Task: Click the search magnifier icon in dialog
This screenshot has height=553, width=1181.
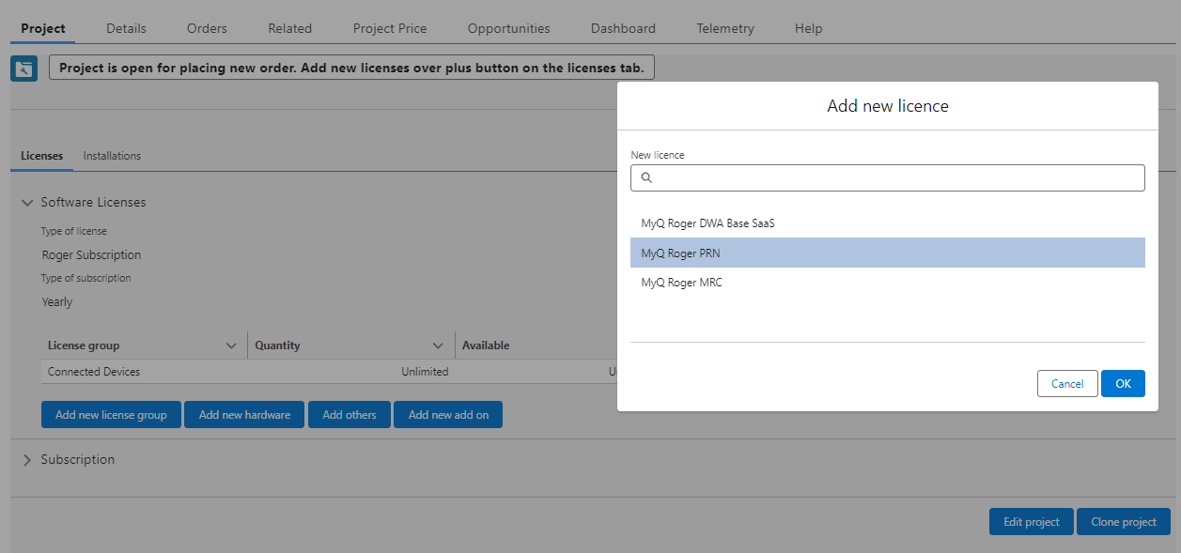Action: [646, 177]
